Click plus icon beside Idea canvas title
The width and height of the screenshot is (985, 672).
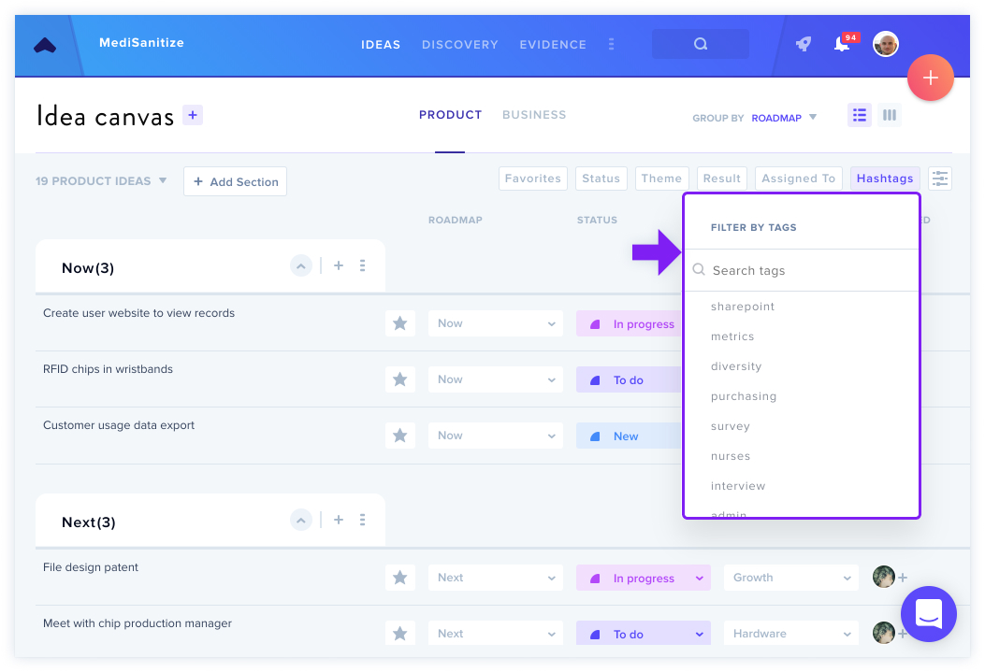point(193,115)
